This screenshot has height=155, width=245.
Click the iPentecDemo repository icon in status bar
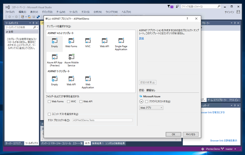coord(203,149)
